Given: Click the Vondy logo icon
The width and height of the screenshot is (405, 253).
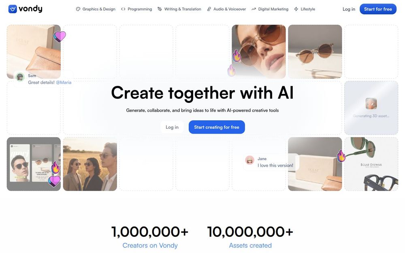Looking at the screenshot, I should pos(13,9).
